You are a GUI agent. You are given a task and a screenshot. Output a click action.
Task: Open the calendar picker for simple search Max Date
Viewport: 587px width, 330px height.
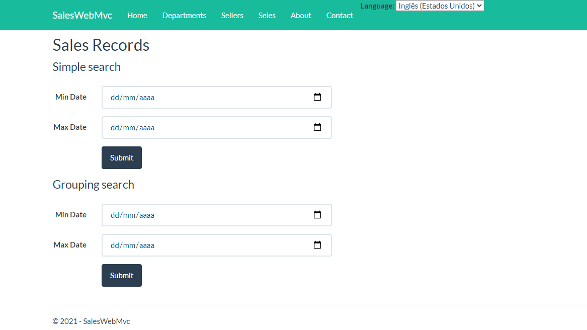point(317,127)
